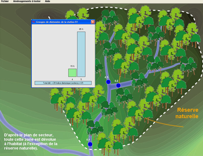The height and width of the screenshot is (156, 203).
Task: Click the tall blue 85% bar
Action: tap(81, 54)
